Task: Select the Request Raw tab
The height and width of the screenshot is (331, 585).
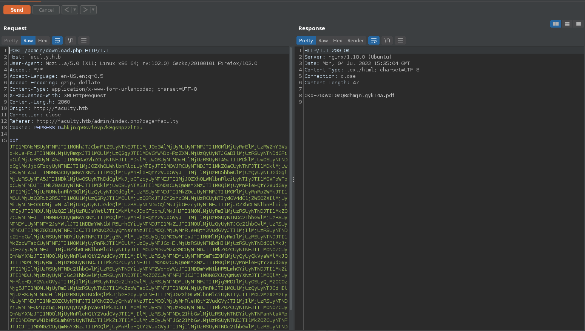Action: click(28, 40)
